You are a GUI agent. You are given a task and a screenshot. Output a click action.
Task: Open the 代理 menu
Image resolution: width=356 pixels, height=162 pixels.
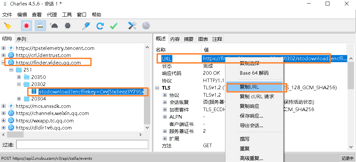pos(52,15)
